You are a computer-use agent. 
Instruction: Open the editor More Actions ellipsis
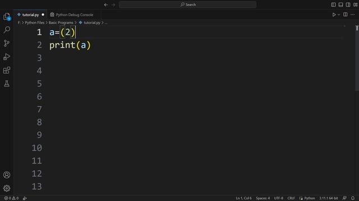pos(353,15)
